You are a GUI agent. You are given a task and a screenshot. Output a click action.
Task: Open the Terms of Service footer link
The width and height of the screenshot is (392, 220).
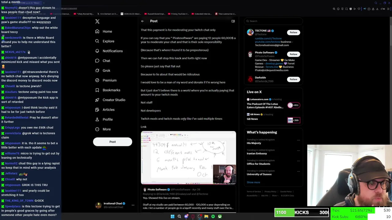[x=254, y=192]
